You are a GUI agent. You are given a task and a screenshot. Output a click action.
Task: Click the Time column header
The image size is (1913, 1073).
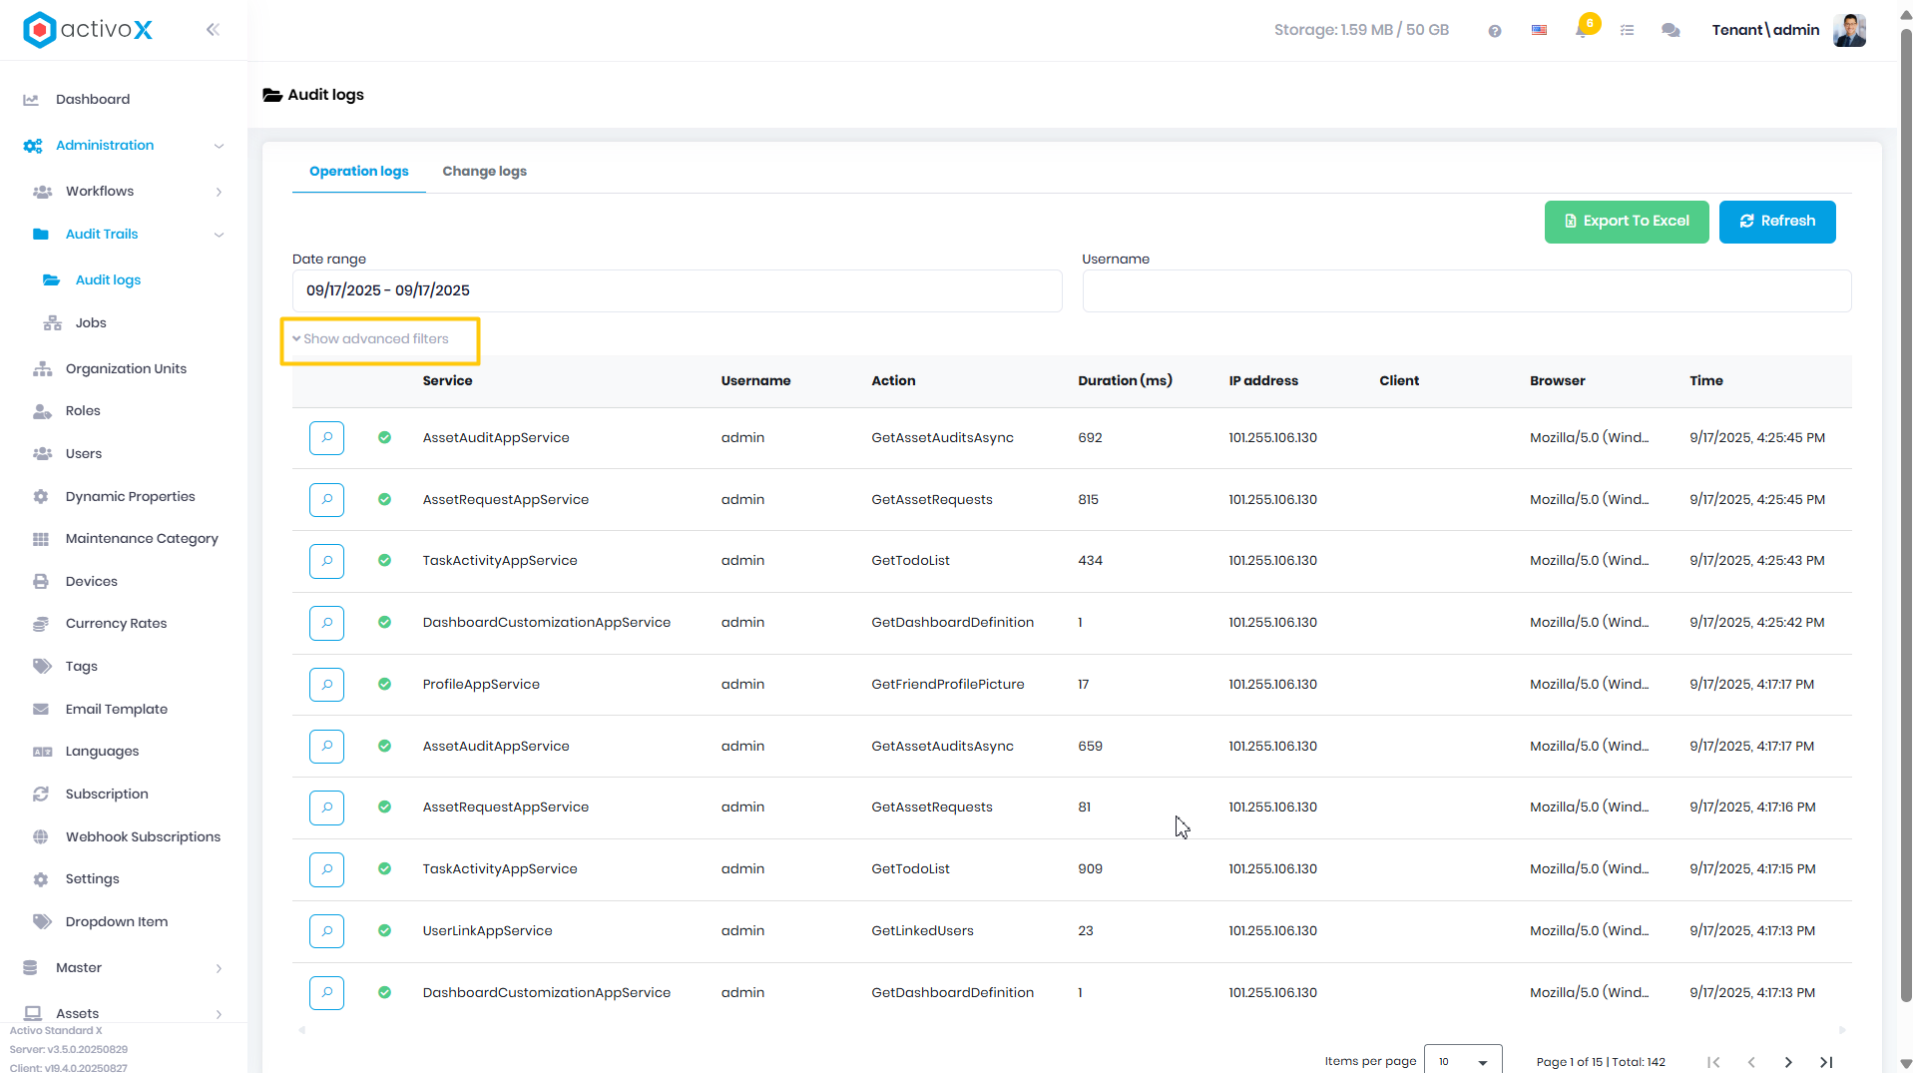[x=1705, y=381]
